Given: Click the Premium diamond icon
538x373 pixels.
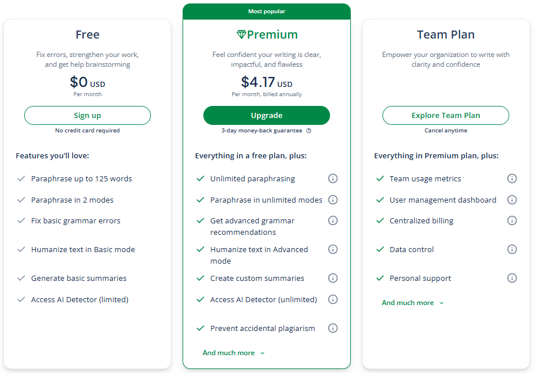Looking at the screenshot, I should pyautogui.click(x=241, y=35).
